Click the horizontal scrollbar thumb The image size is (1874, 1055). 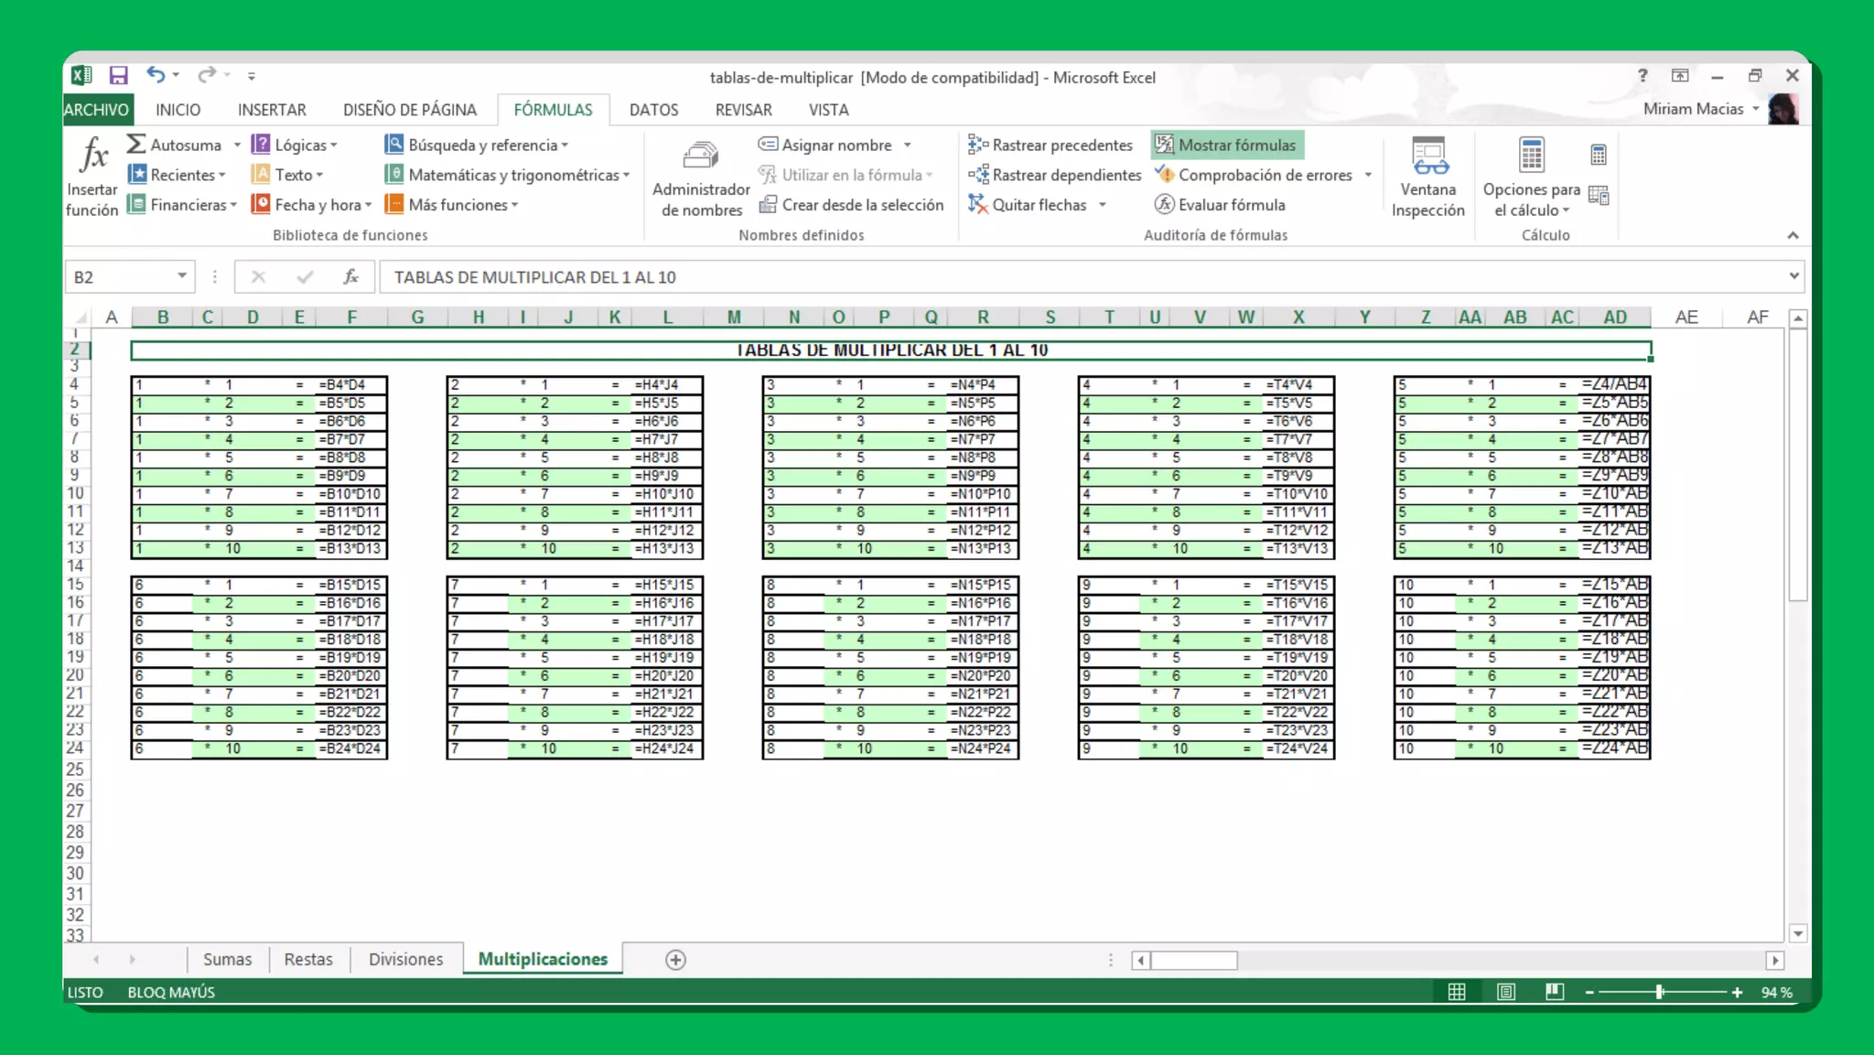(1193, 960)
